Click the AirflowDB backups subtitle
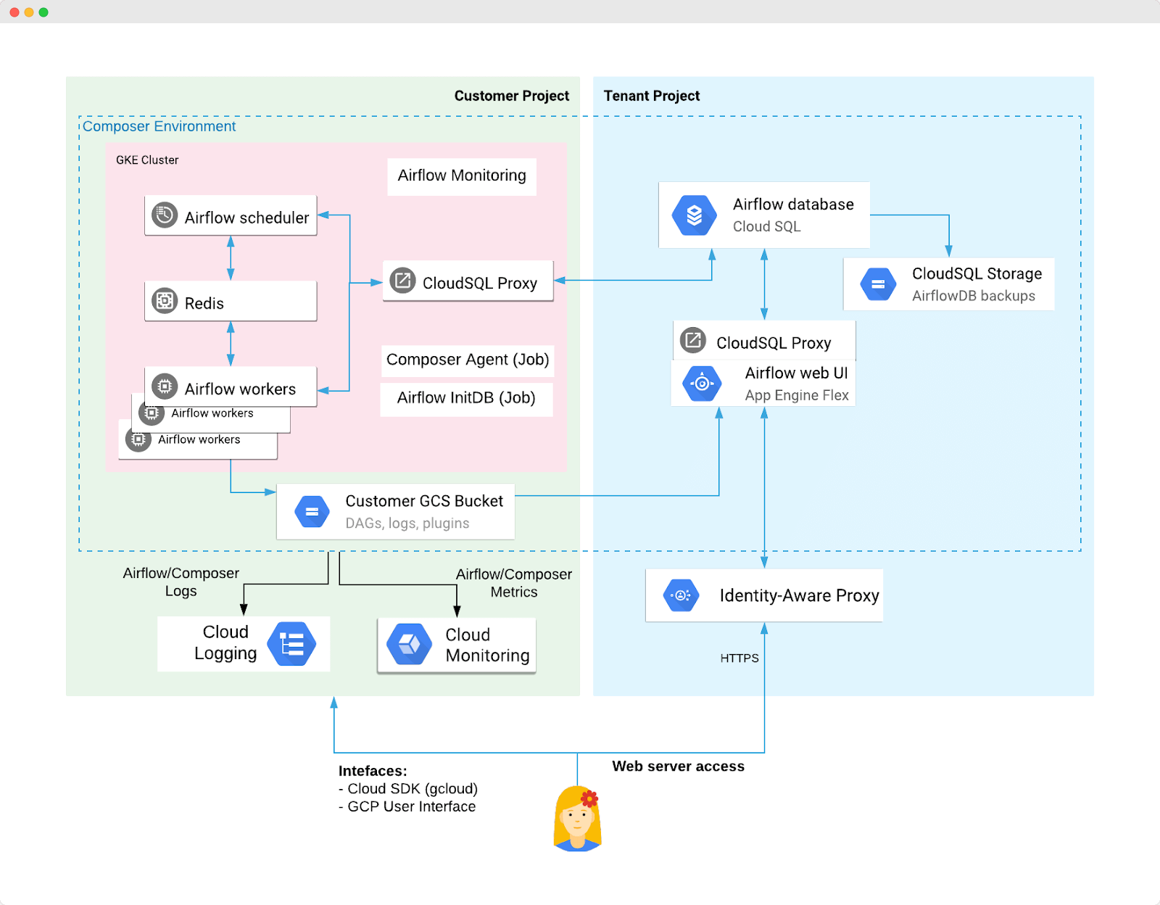Viewport: 1160px width, 905px height. click(x=974, y=296)
